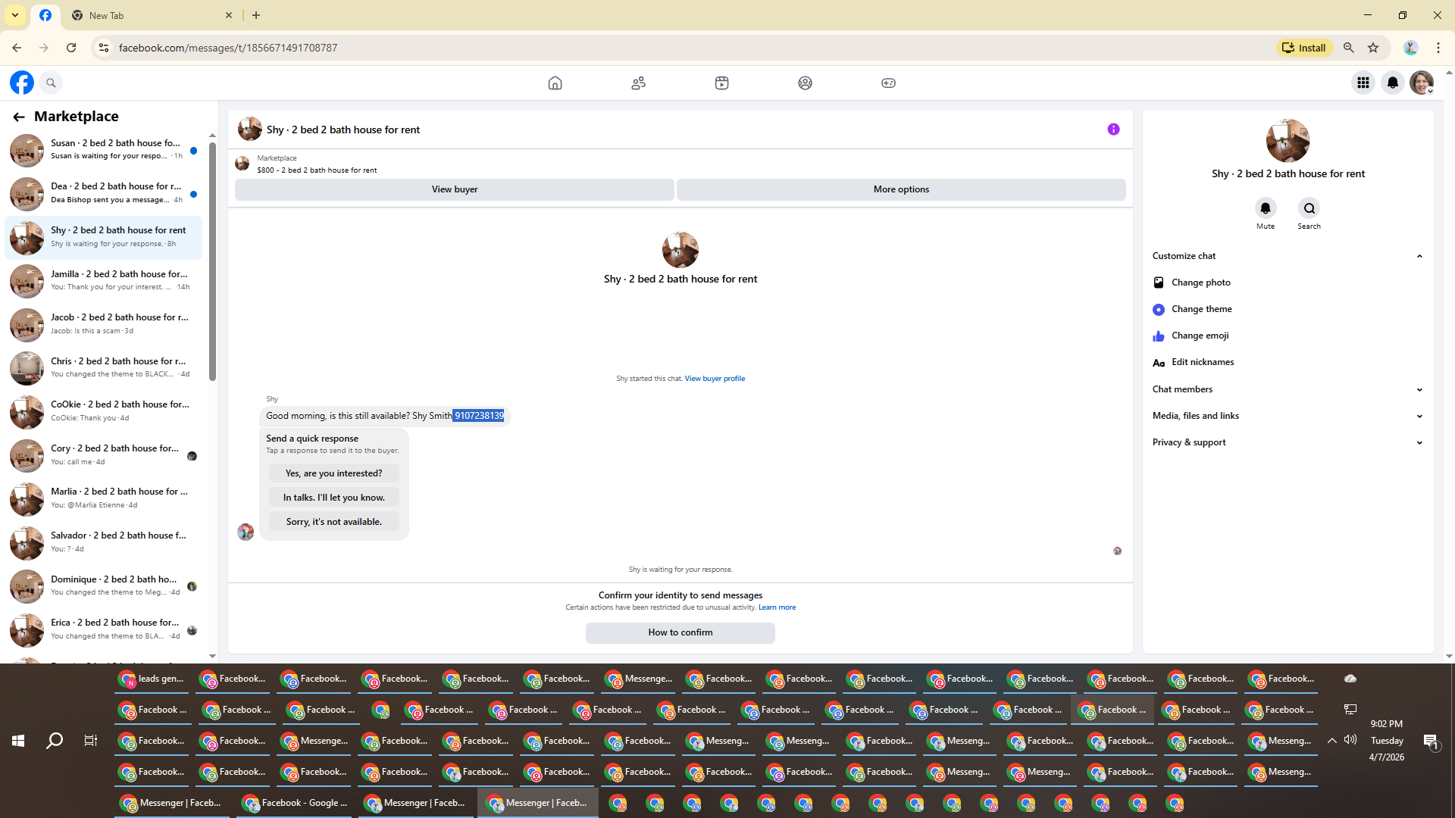Image resolution: width=1455 pixels, height=818 pixels.
Task: Open the Gaming icon in top navigation
Action: pos(888,83)
